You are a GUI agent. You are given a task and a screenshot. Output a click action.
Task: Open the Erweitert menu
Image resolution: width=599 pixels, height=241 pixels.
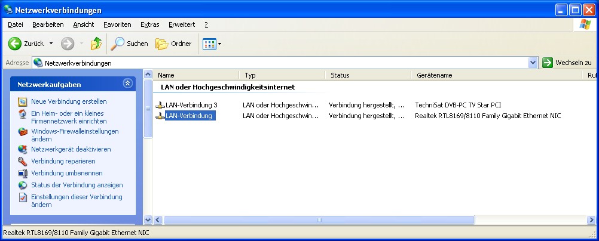182,24
